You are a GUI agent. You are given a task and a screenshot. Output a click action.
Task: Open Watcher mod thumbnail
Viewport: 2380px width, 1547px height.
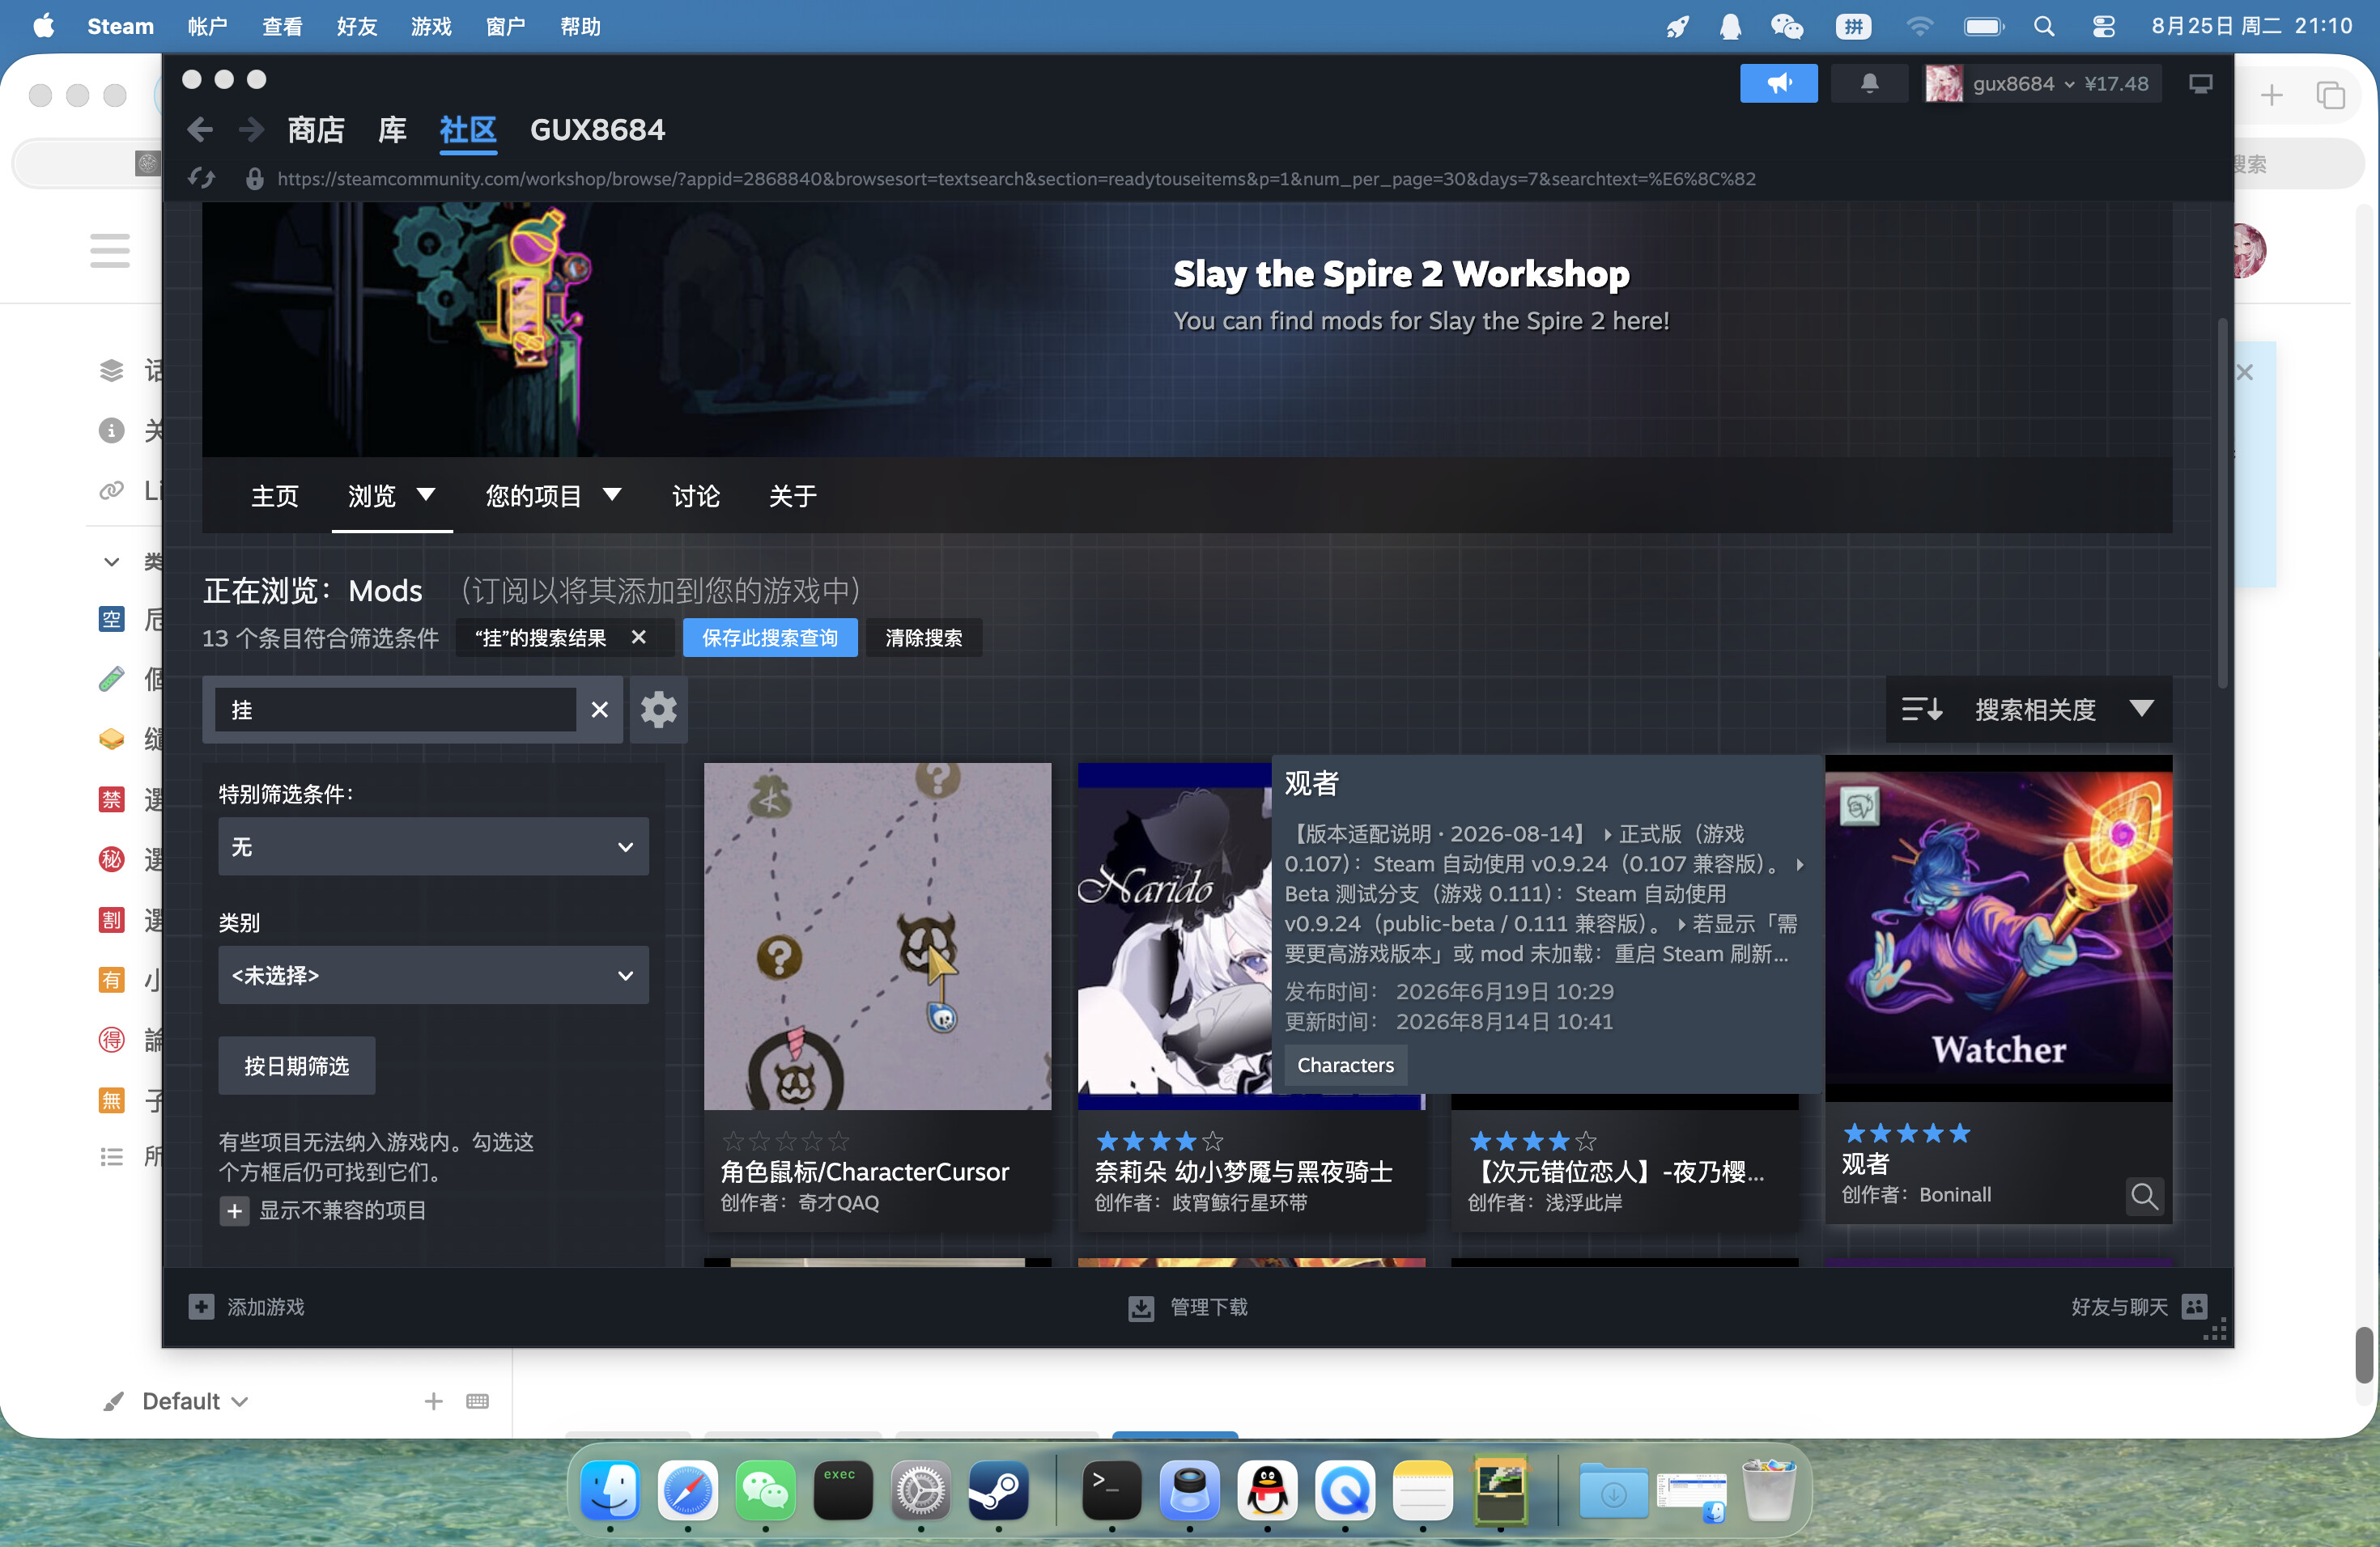coord(1998,927)
